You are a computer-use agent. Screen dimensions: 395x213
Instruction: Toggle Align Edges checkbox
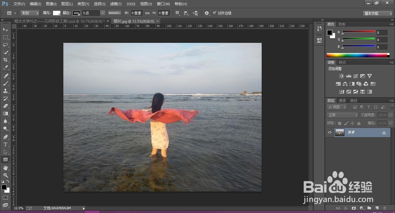[214, 13]
